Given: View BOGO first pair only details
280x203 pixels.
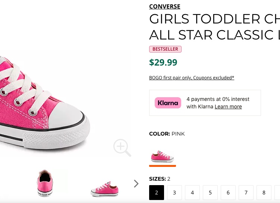Looking at the screenshot, I should pyautogui.click(x=192, y=78).
